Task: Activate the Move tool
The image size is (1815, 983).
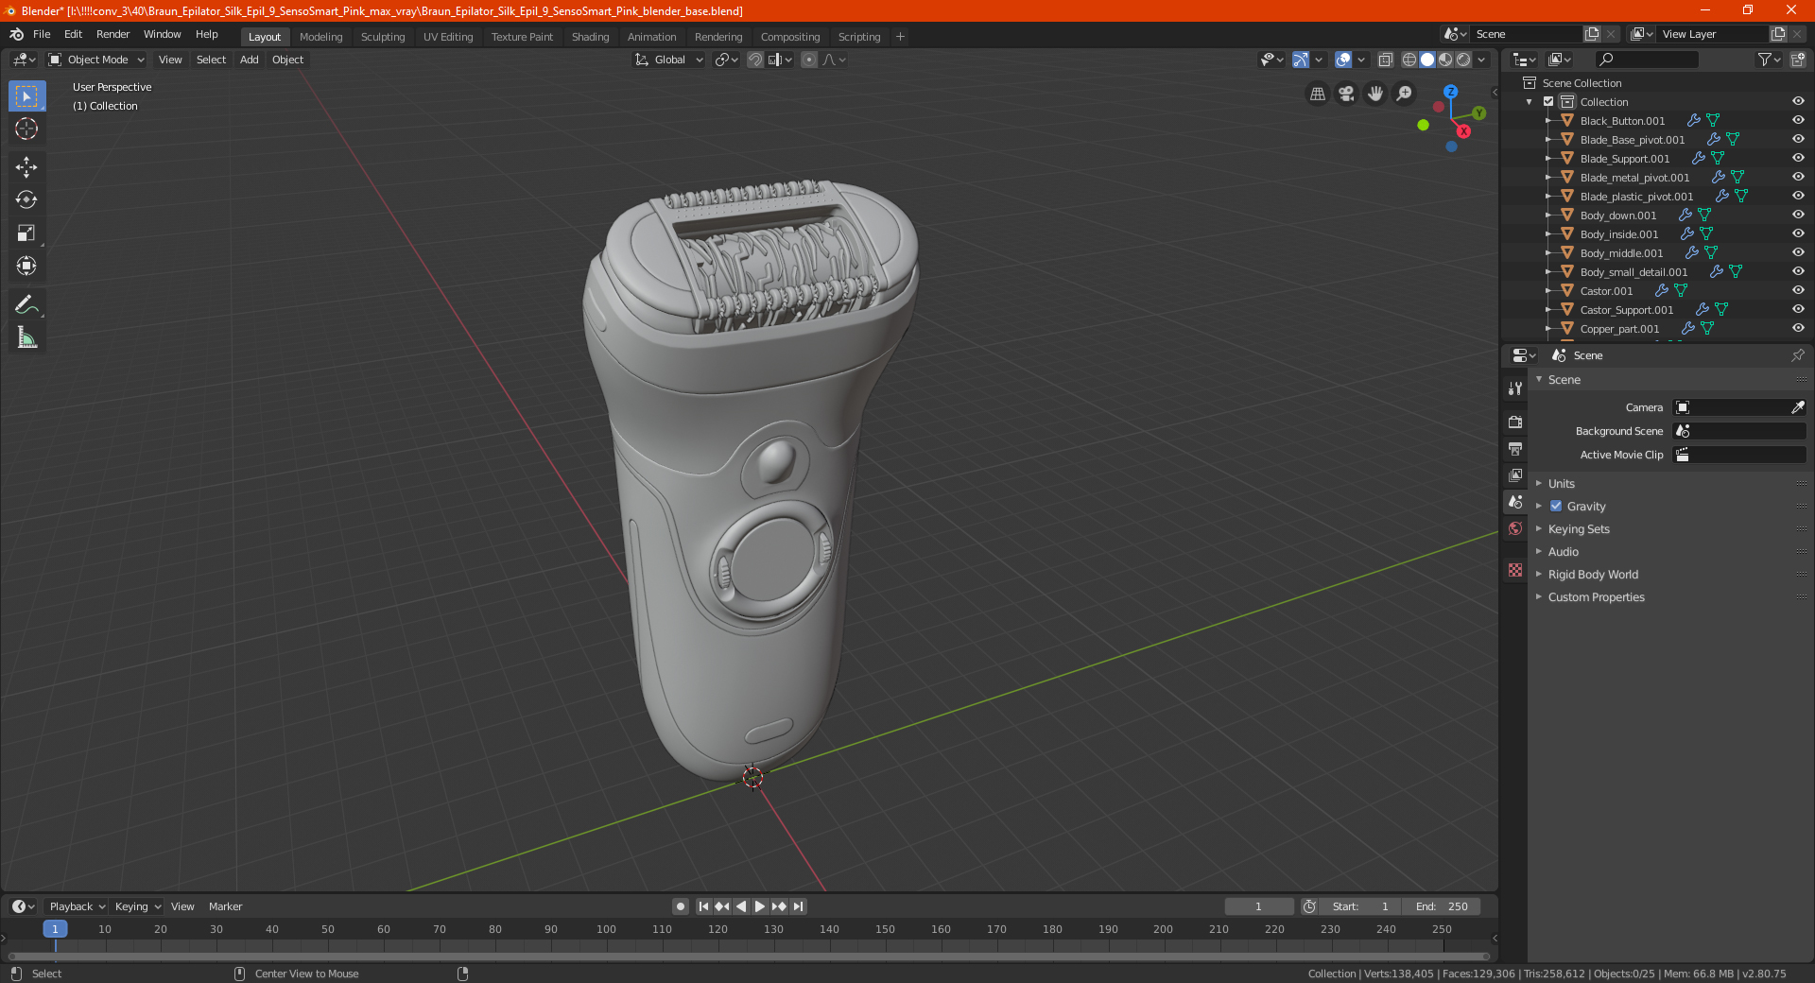Action: pyautogui.click(x=26, y=167)
